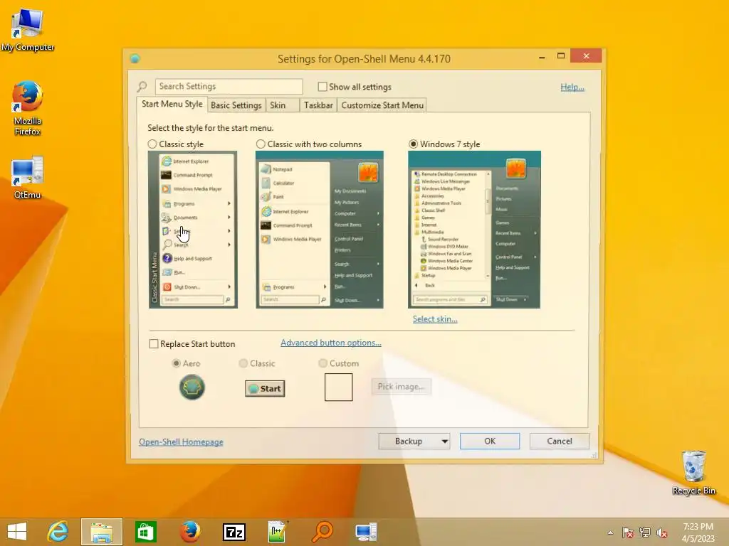The width and height of the screenshot is (729, 546).
Task: Open the Backup dropdown arrow
Action: tap(444, 441)
